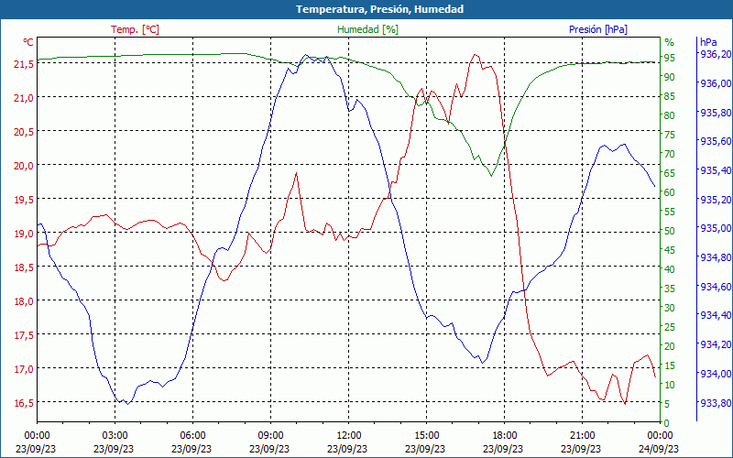Click temperature axis value 18,0

pyautogui.click(x=24, y=301)
